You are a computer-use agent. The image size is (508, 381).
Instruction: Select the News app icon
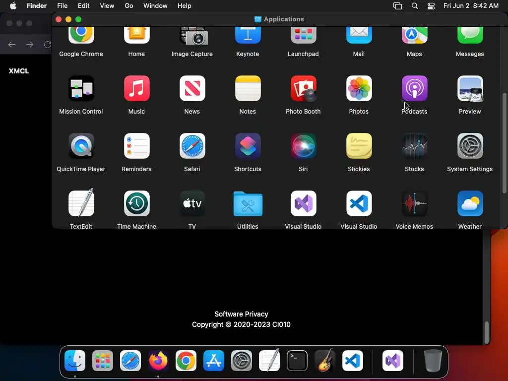click(192, 88)
